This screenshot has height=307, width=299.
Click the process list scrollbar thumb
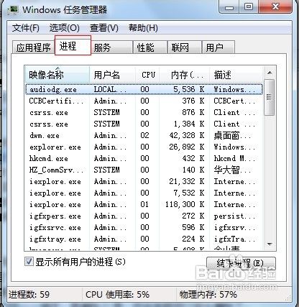pos(270,97)
